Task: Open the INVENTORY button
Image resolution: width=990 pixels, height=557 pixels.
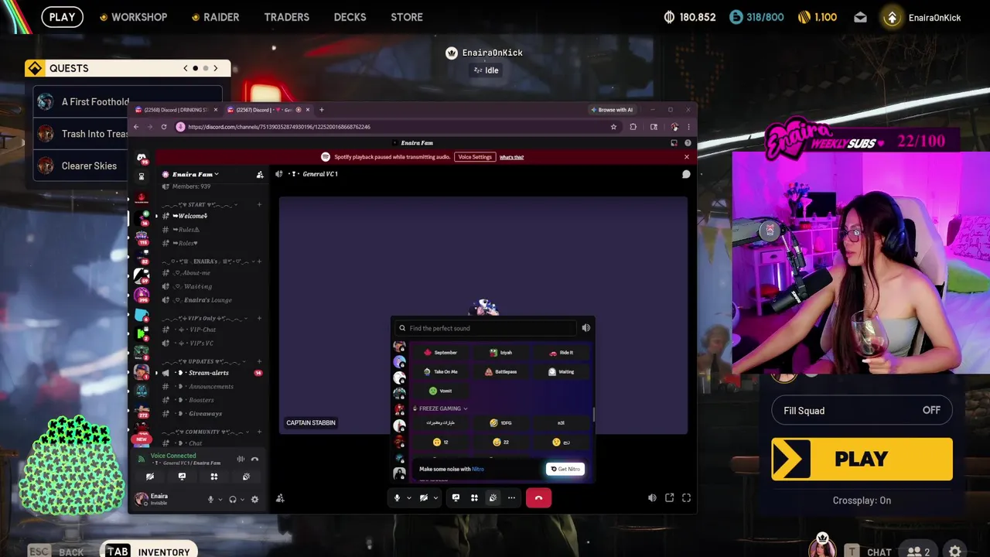Action: [x=148, y=552]
